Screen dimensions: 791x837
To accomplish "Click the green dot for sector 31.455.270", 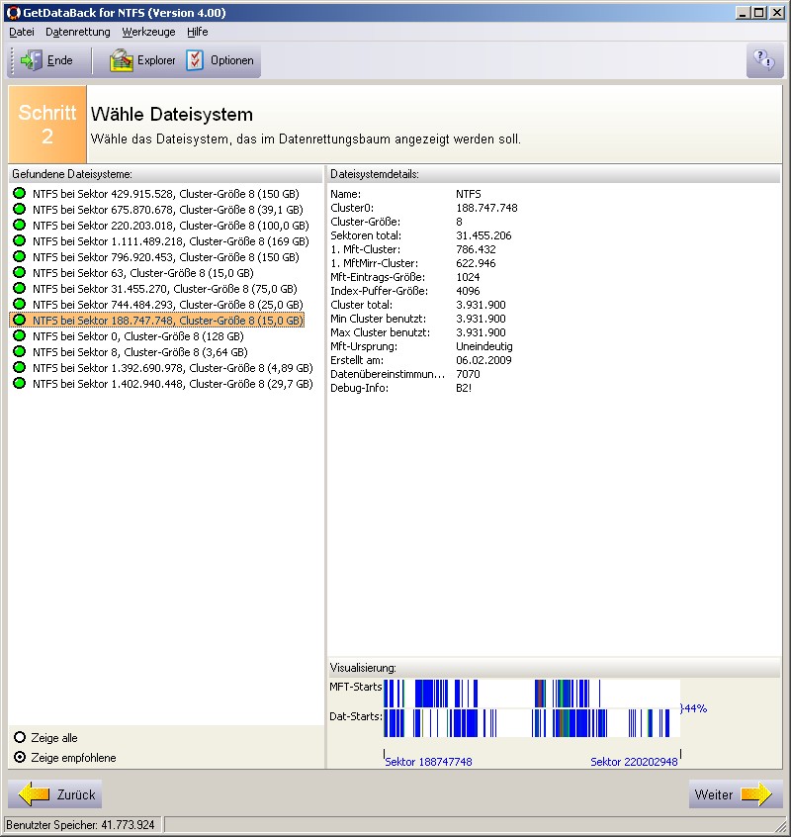I will pos(19,288).
